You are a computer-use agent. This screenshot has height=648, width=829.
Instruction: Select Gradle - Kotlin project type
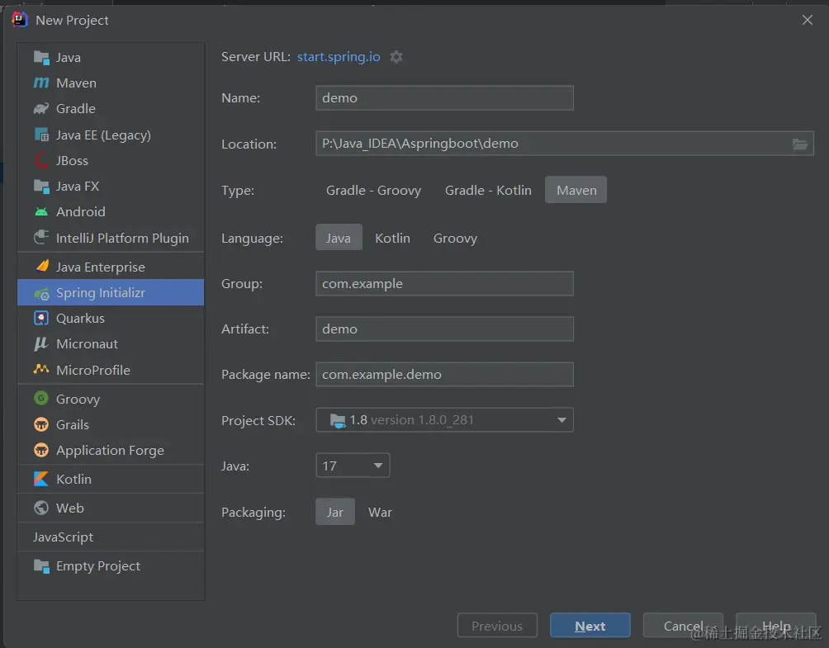tap(488, 191)
